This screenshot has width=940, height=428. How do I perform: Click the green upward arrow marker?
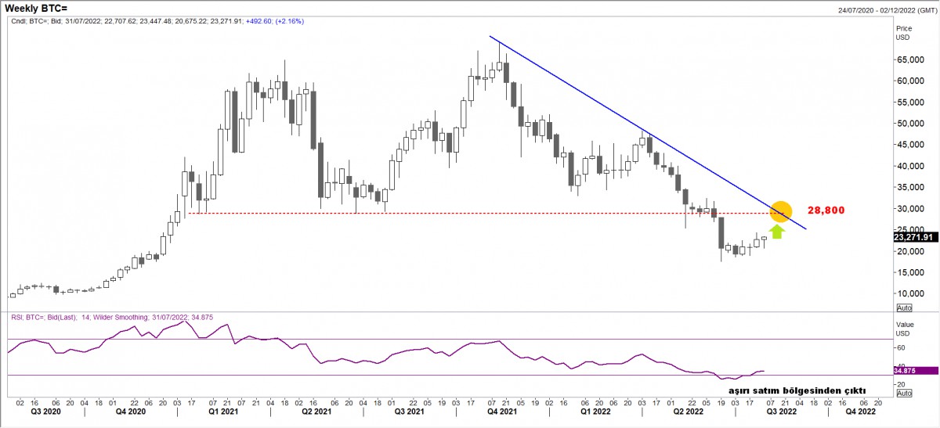click(x=776, y=231)
